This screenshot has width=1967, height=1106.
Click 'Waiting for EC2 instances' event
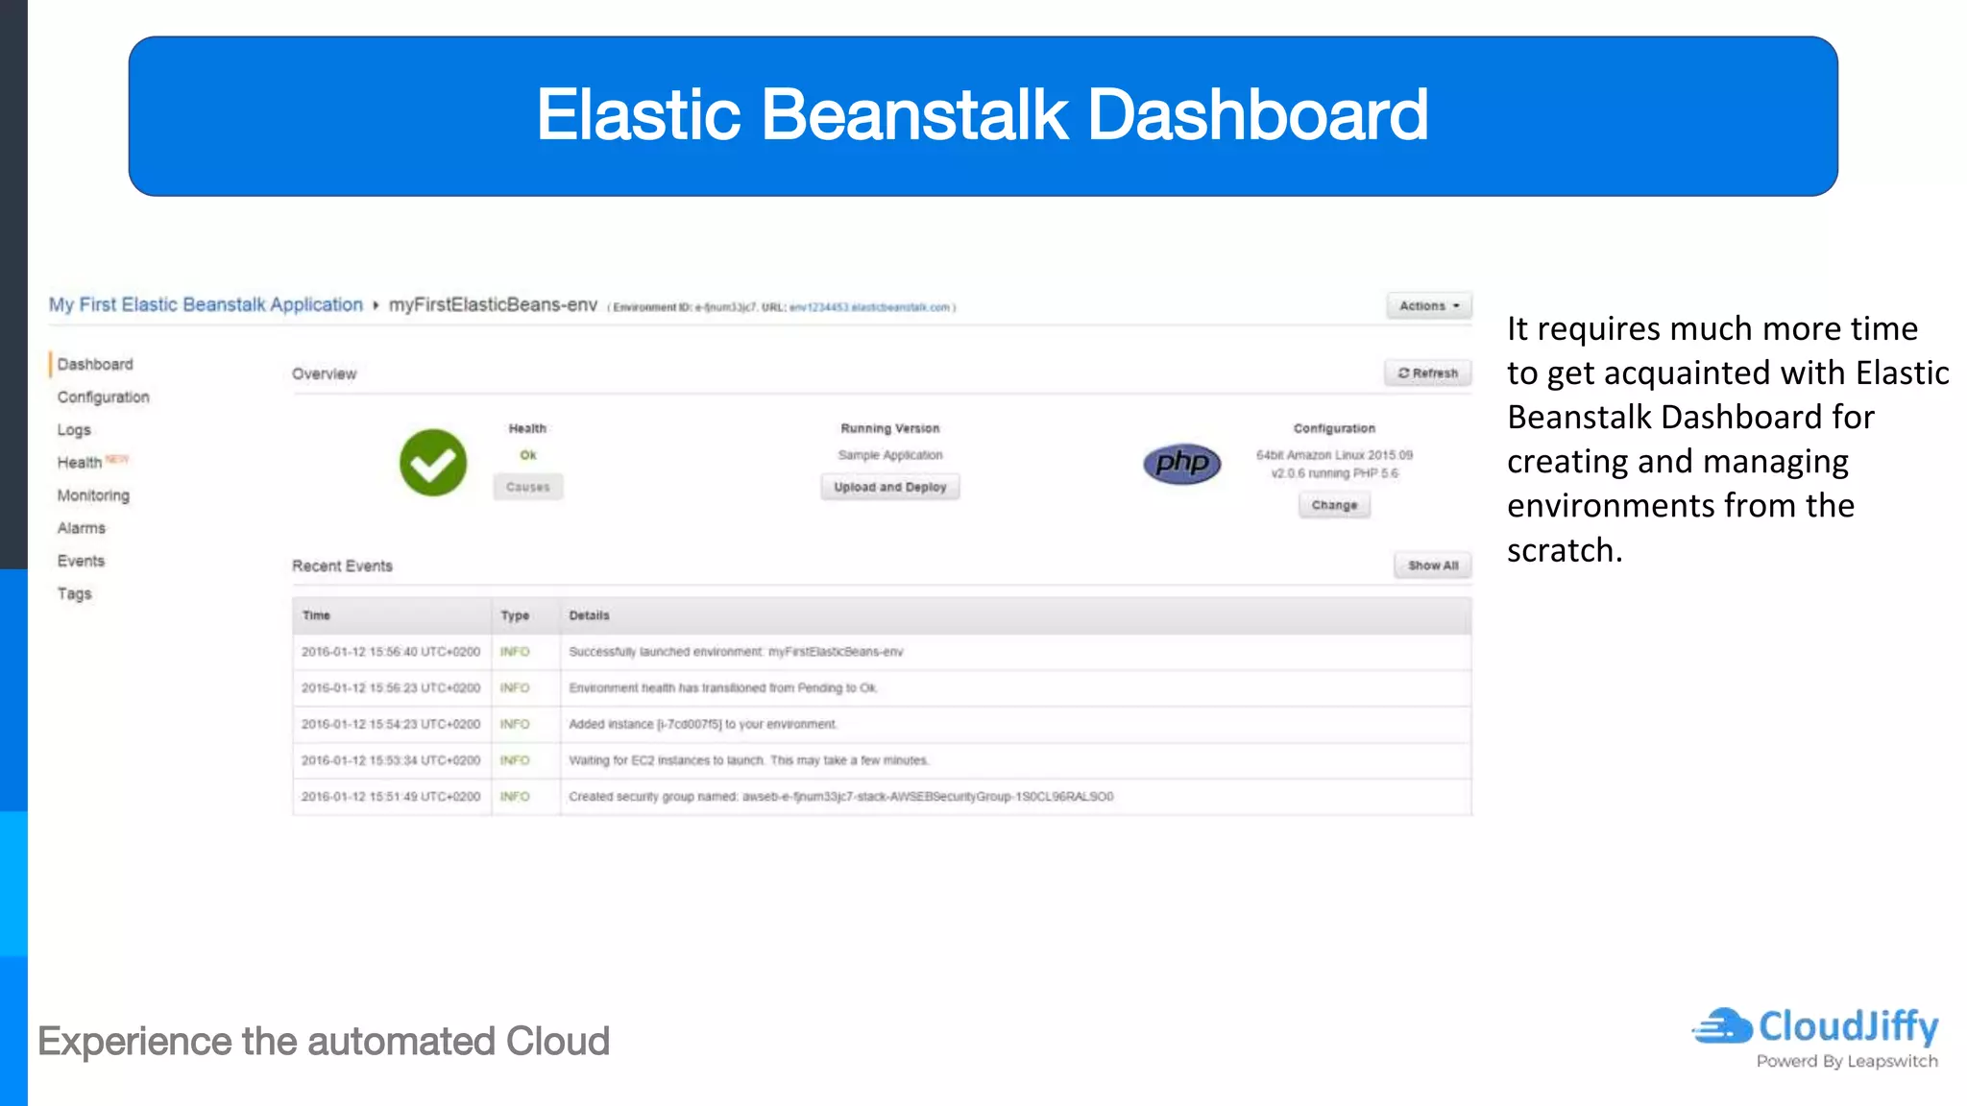pos(882,760)
